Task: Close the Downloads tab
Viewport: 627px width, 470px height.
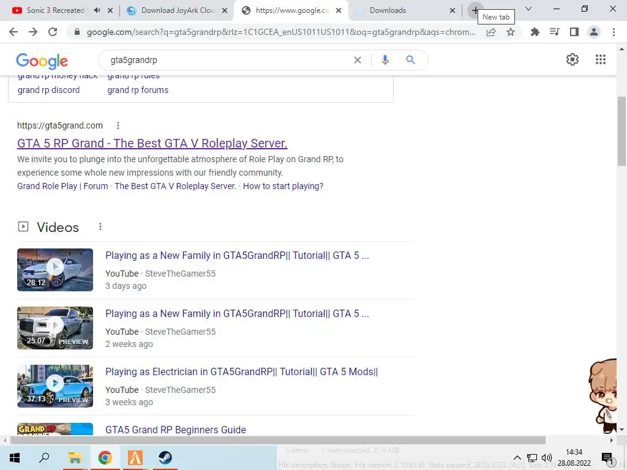Action: [452, 10]
